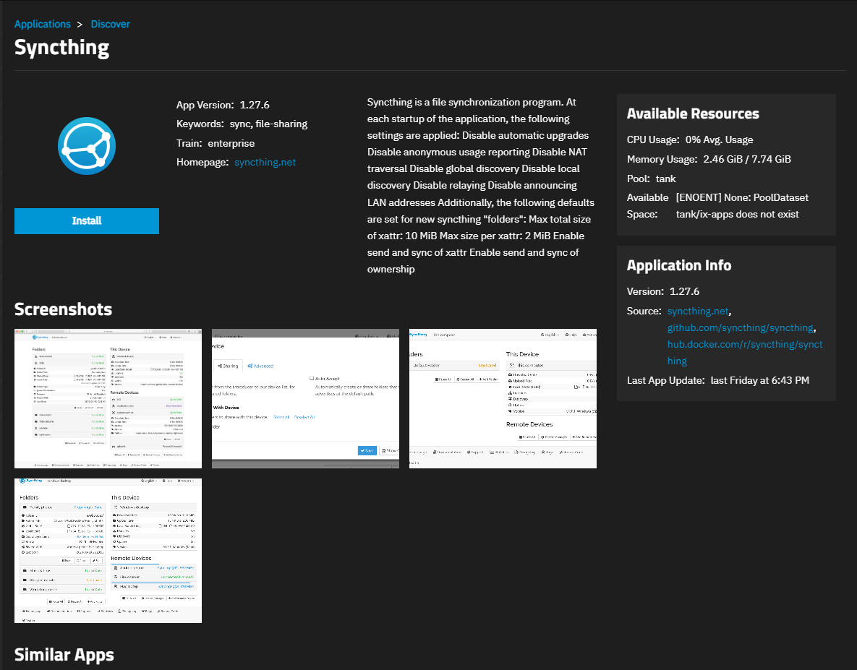The image size is (857, 670).
Task: Open the Discover breadcrumb link
Action: (x=111, y=24)
